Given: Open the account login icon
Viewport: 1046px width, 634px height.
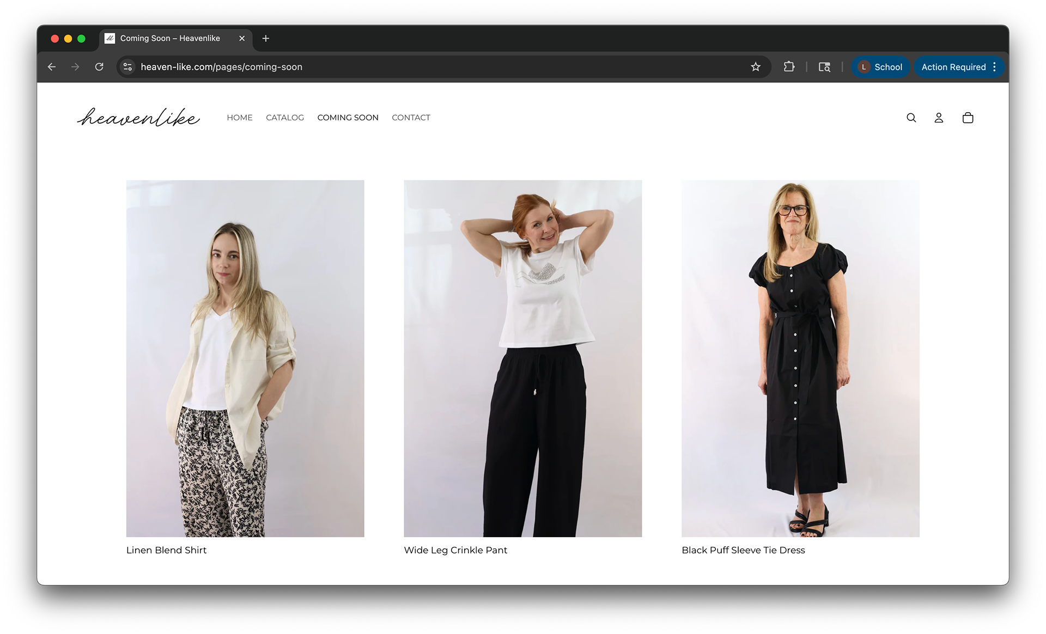Looking at the screenshot, I should 939,118.
